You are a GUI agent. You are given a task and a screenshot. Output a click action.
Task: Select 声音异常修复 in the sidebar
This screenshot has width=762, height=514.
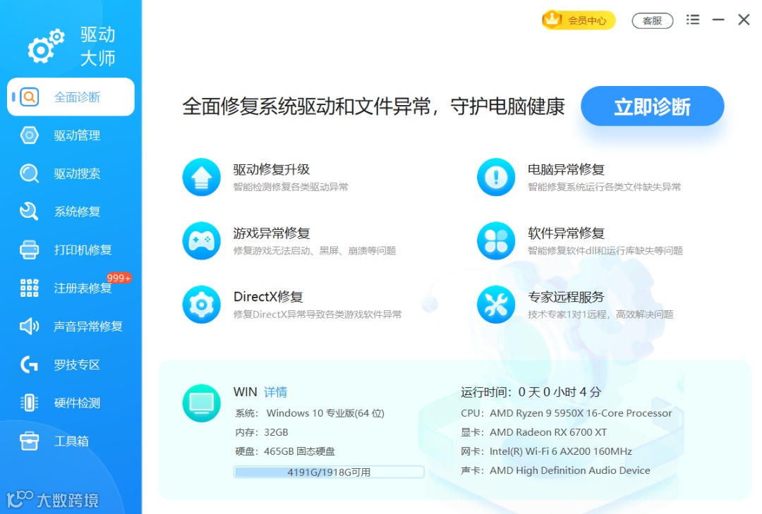(x=71, y=326)
